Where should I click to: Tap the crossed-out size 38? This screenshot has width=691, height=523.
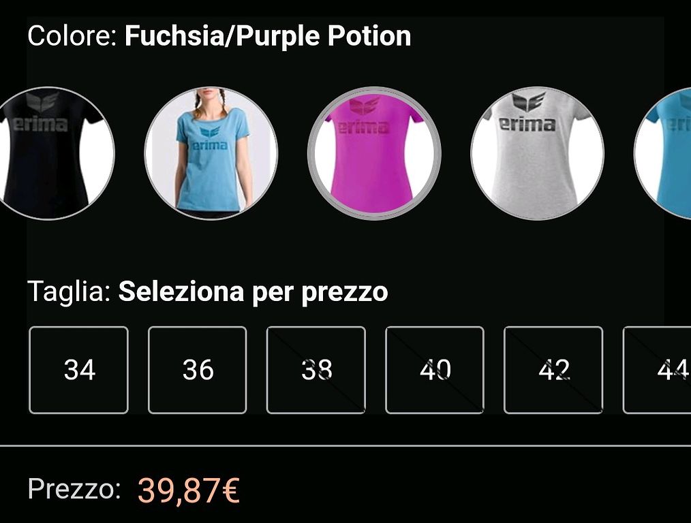(316, 370)
